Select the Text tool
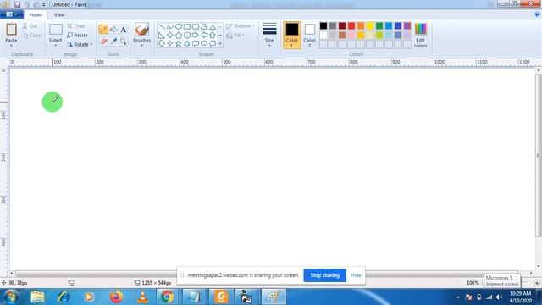 point(124,30)
